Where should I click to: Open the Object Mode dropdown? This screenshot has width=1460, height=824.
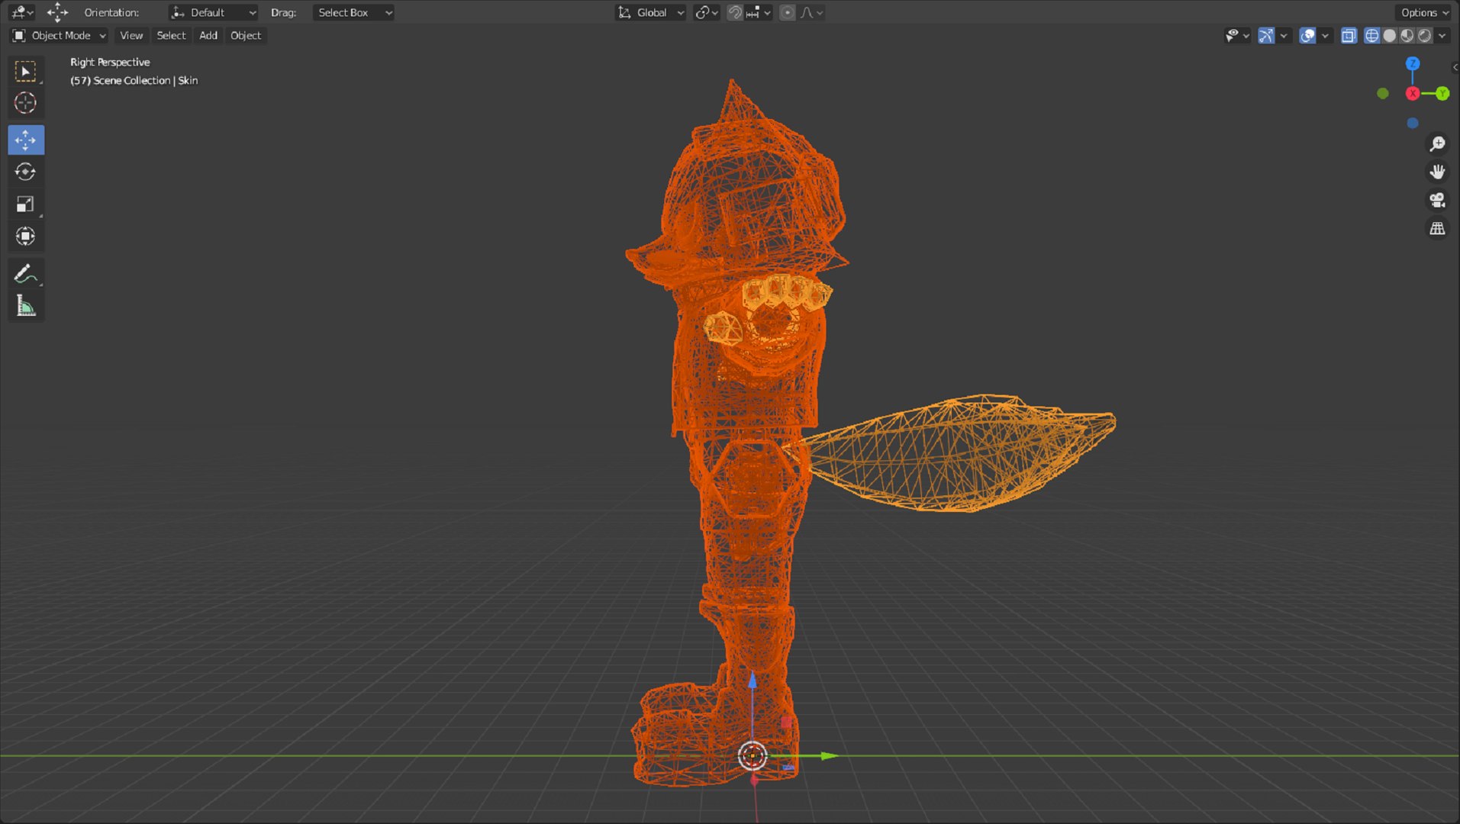coord(59,35)
